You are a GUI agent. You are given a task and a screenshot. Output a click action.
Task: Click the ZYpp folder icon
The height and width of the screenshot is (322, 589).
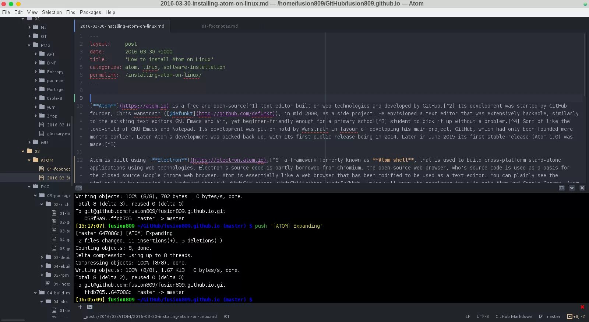pos(42,116)
